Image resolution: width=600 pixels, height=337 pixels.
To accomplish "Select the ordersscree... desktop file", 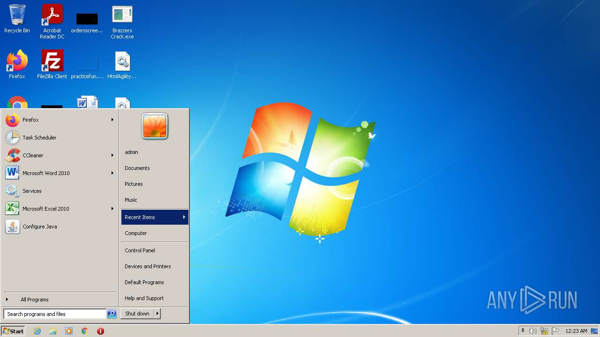I will pyautogui.click(x=87, y=22).
